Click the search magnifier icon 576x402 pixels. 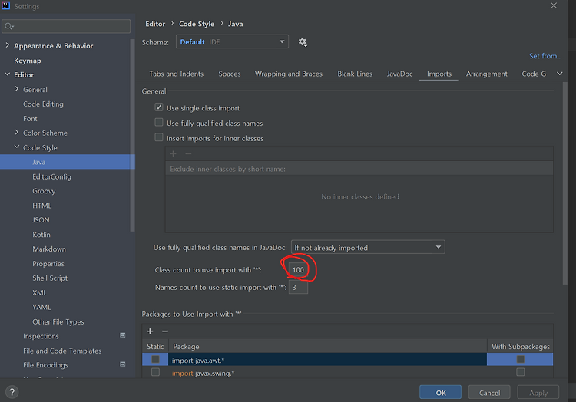[9, 26]
